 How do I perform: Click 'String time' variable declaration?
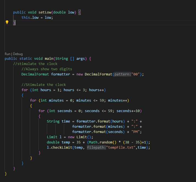[x=58, y=121]
